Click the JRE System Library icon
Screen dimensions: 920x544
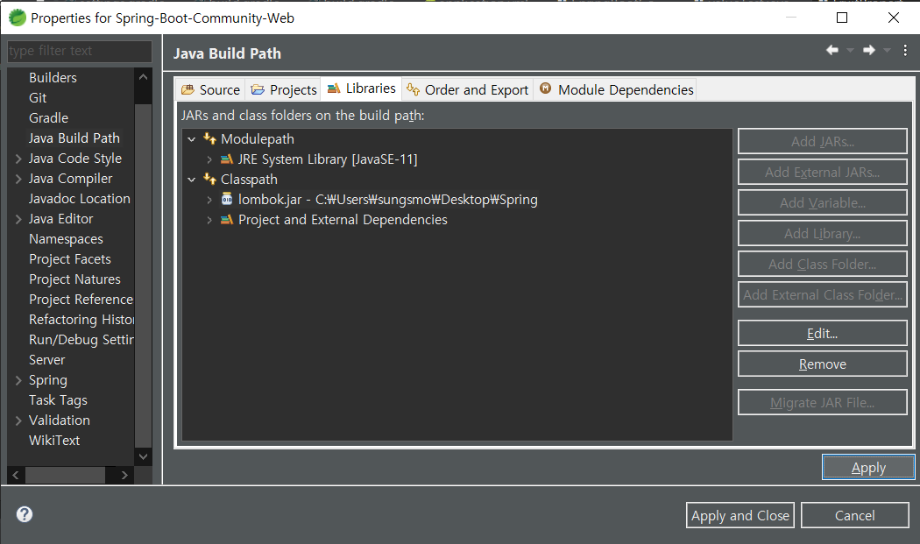pos(226,159)
